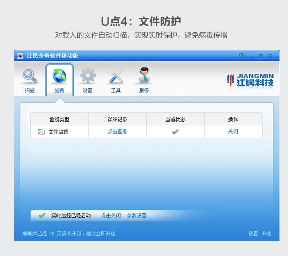The width and height of the screenshot is (288, 256).
Task: Click 升级 to upgrade virus database
Action: click(266, 233)
